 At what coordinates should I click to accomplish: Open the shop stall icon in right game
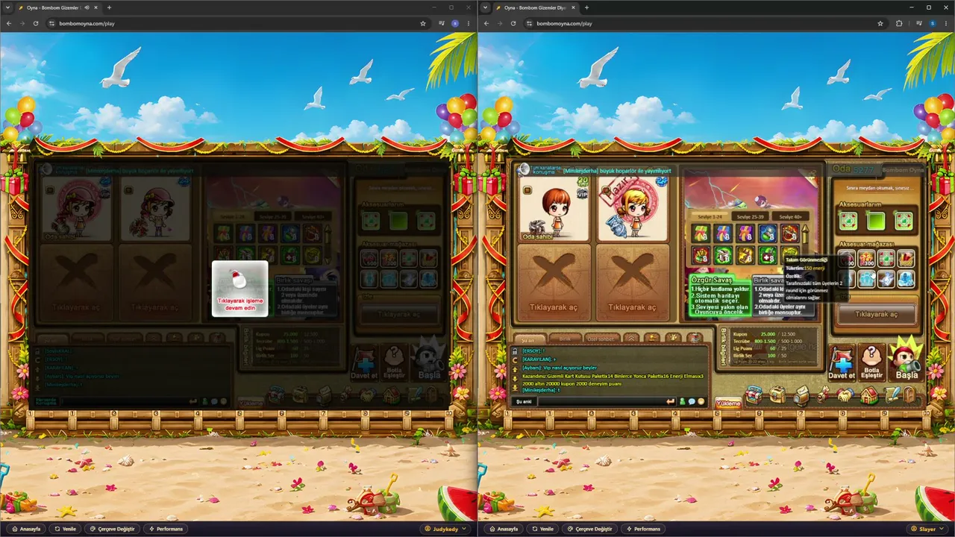[754, 395]
